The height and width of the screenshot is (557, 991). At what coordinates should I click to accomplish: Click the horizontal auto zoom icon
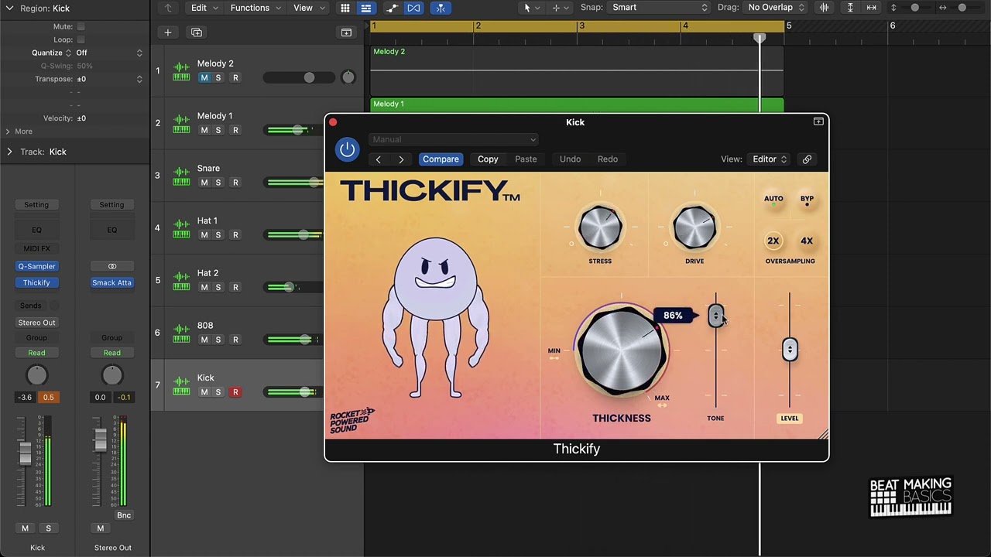tap(872, 8)
